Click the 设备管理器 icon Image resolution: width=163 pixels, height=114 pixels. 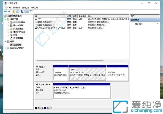[x=11, y=38]
